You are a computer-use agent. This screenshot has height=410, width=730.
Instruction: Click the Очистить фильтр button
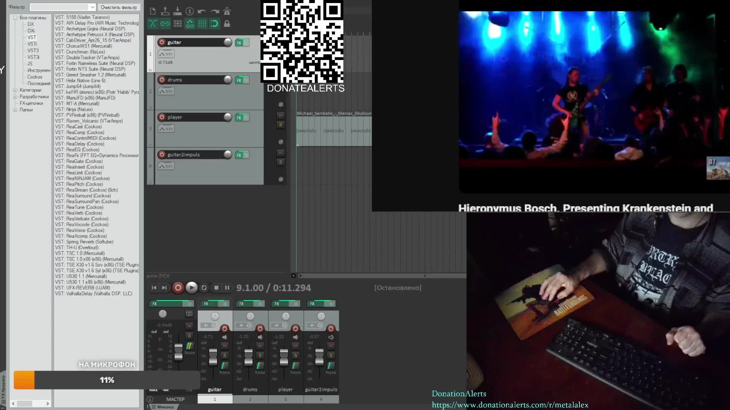119,7
